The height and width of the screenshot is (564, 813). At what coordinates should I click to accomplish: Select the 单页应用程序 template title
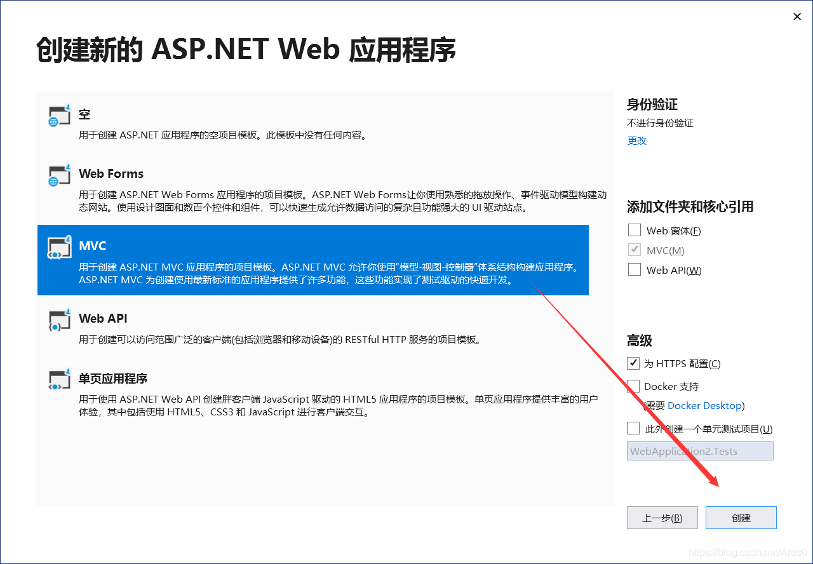(x=113, y=379)
